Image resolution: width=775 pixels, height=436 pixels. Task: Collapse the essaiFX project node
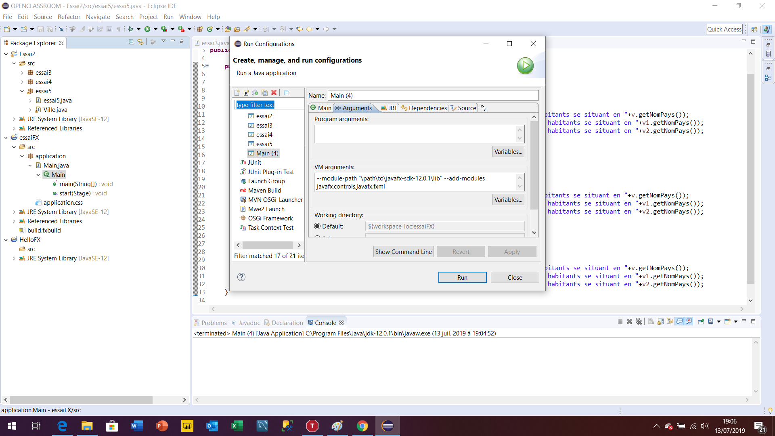pyautogui.click(x=6, y=138)
